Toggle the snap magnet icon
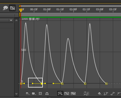This screenshot has width=121, height=98. 47,94
